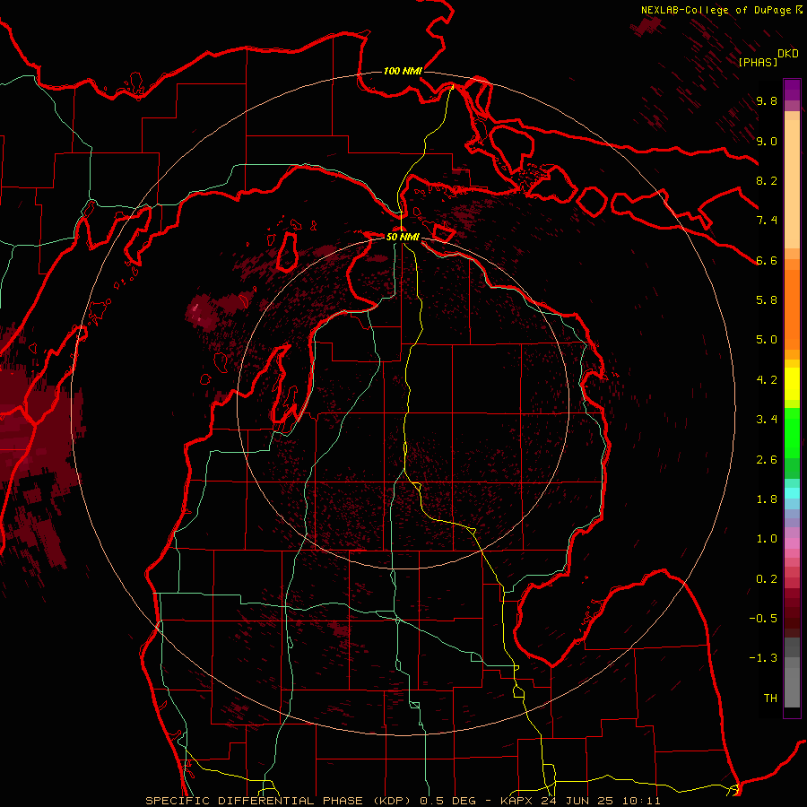Viewport: 807px width, 807px height.
Task: Click the 3.4 color scale value
Action: [x=767, y=419]
